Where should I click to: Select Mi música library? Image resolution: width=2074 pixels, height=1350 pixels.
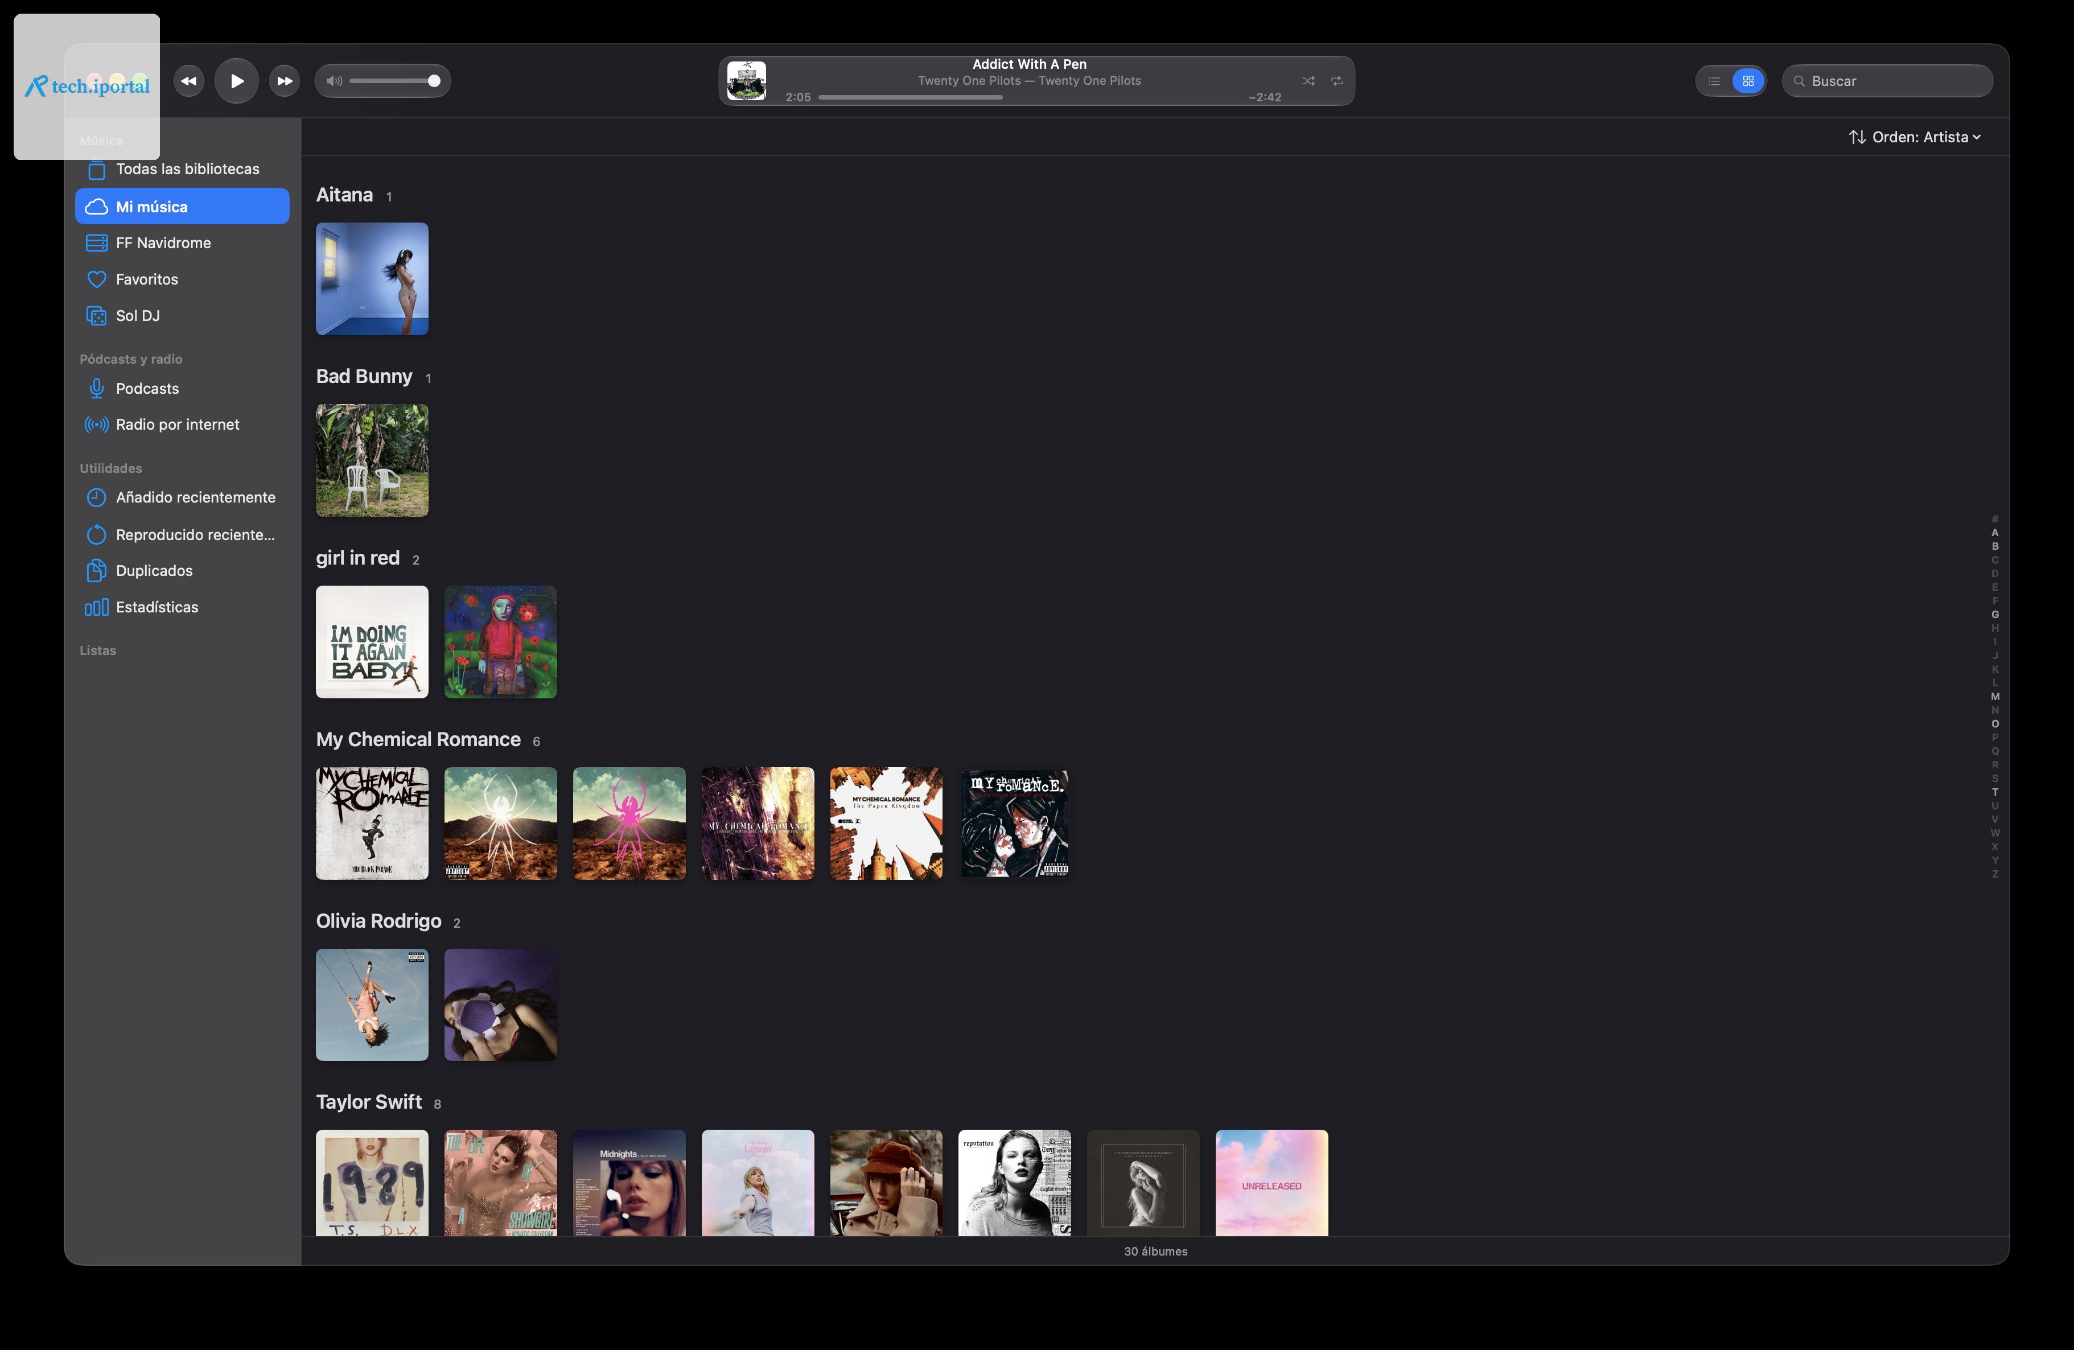tap(182, 207)
